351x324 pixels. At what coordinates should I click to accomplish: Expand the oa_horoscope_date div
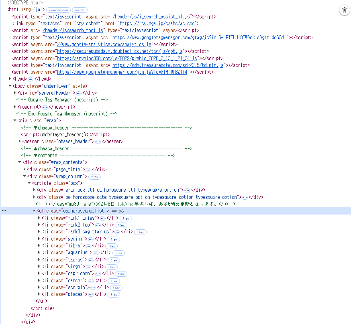pos(34,197)
